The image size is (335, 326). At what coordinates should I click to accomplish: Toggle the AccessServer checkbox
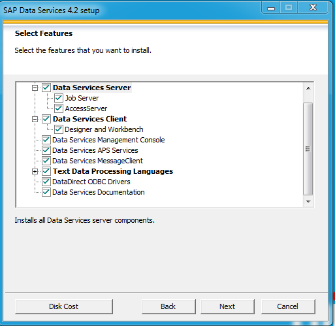[x=59, y=108]
